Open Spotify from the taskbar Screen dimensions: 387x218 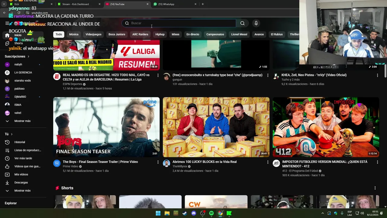pos(211,213)
